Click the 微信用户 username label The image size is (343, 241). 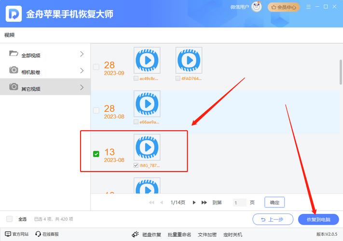point(240,7)
